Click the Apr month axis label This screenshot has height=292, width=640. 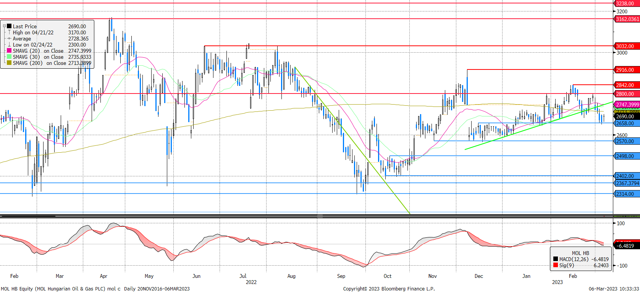[103, 276]
